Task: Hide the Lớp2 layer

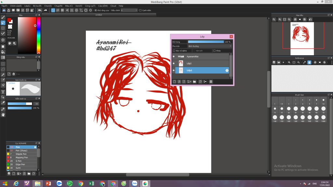Action: pos(174,63)
